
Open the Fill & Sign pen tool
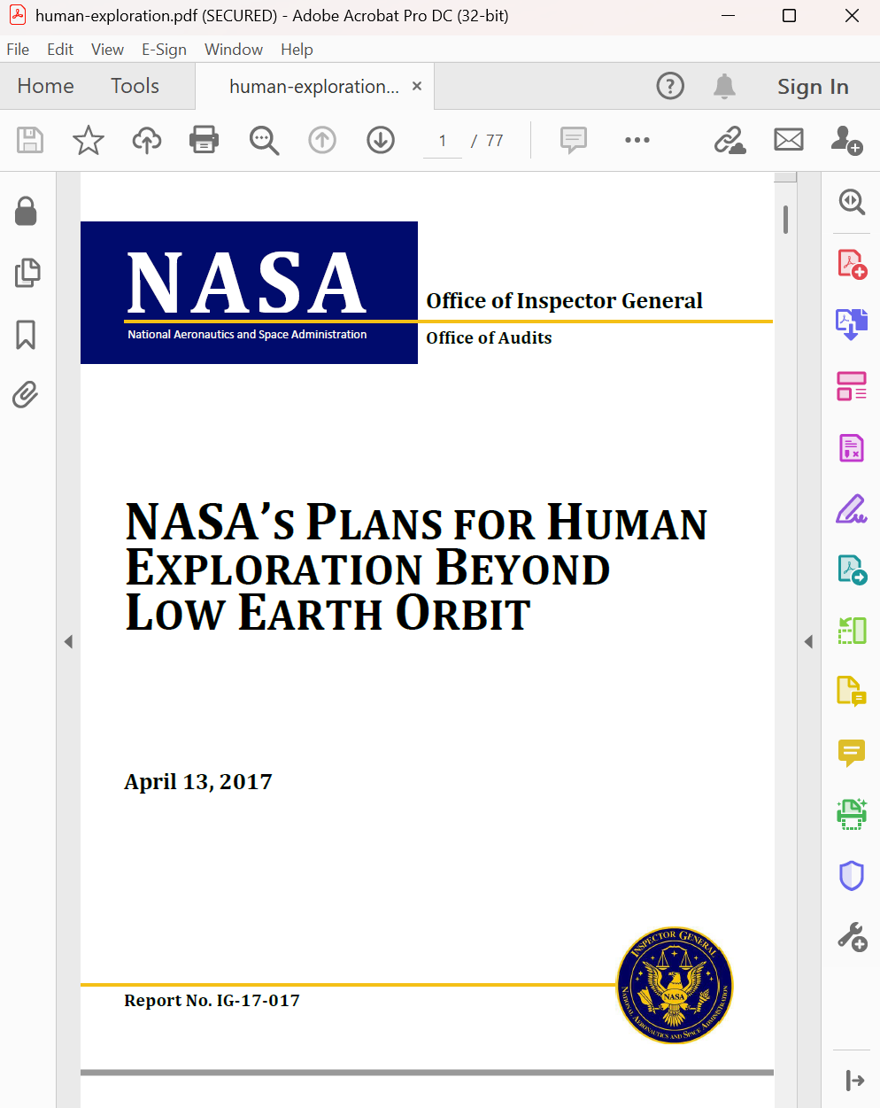point(851,509)
